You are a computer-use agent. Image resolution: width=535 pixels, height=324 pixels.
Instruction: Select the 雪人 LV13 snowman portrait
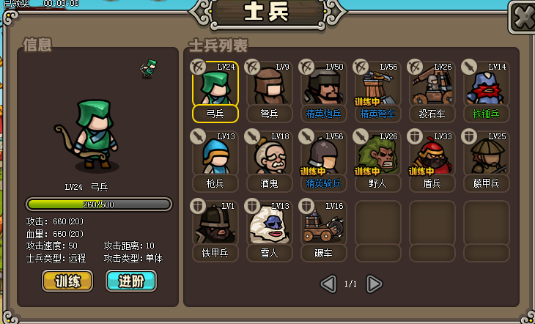pyautogui.click(x=269, y=224)
